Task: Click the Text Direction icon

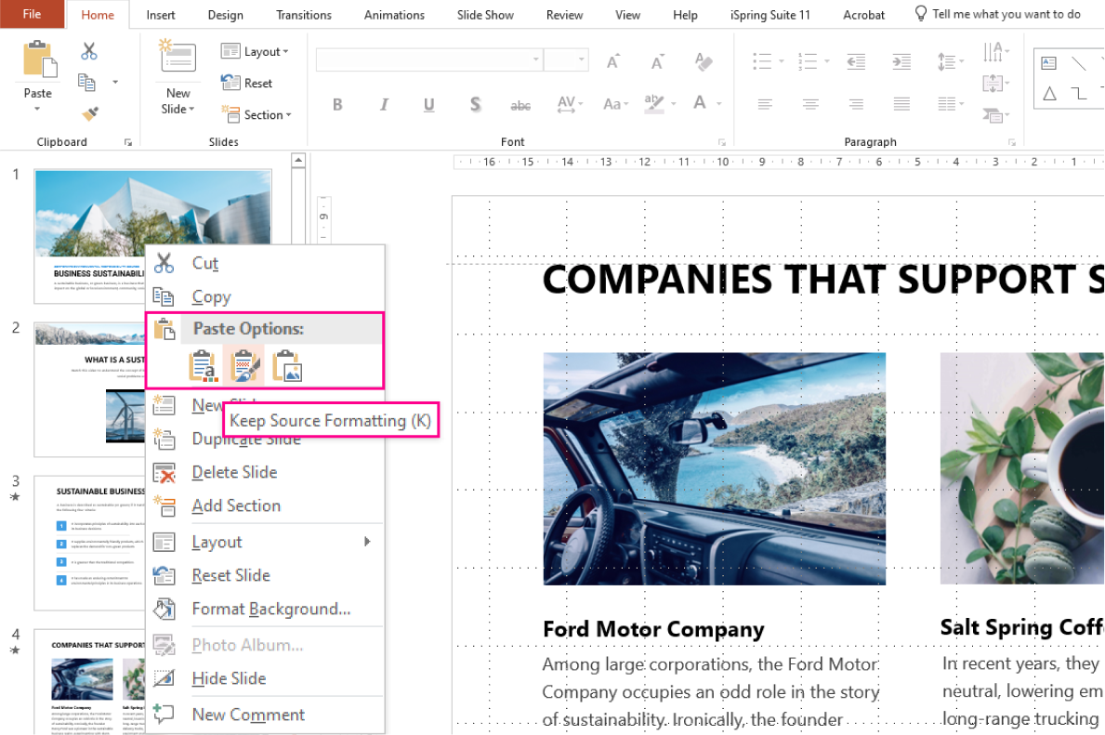Action: (x=995, y=51)
